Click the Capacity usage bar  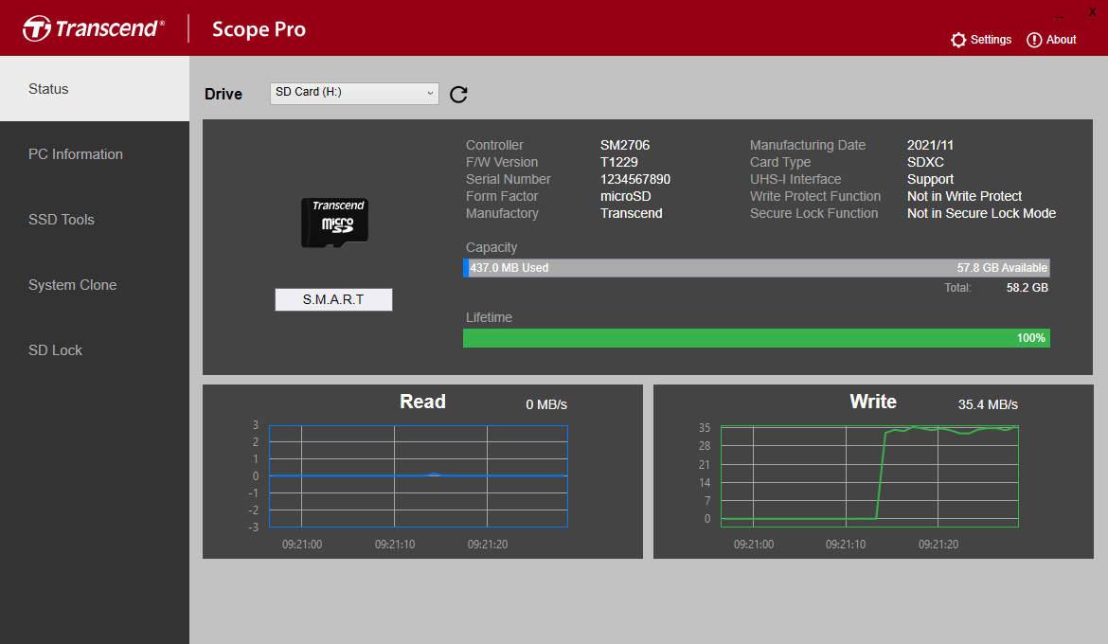point(756,268)
